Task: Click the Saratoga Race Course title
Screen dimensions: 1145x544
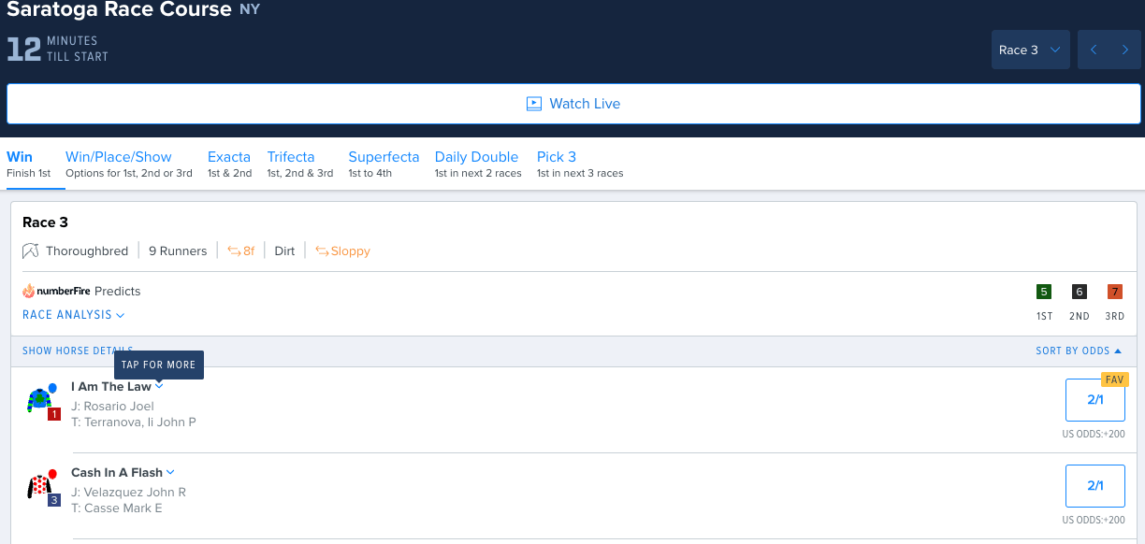Action: [119, 10]
